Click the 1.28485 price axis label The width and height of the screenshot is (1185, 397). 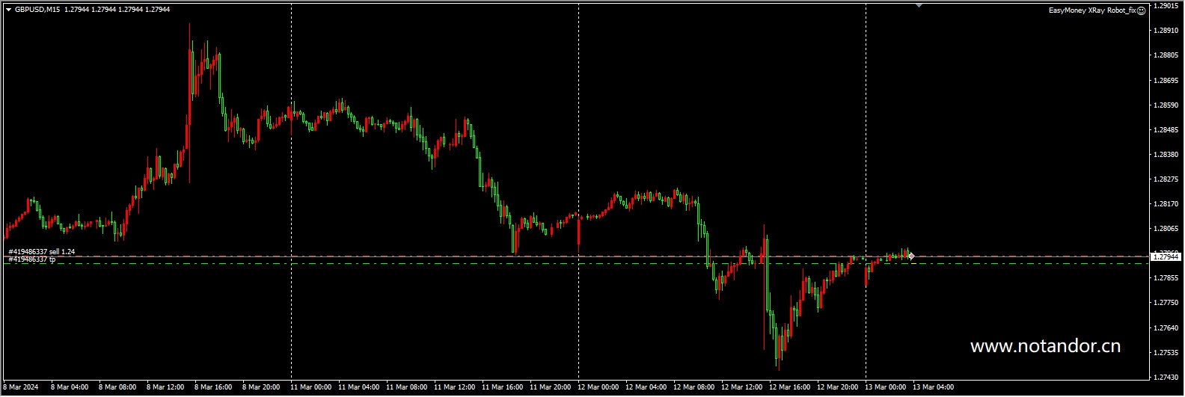1167,129
